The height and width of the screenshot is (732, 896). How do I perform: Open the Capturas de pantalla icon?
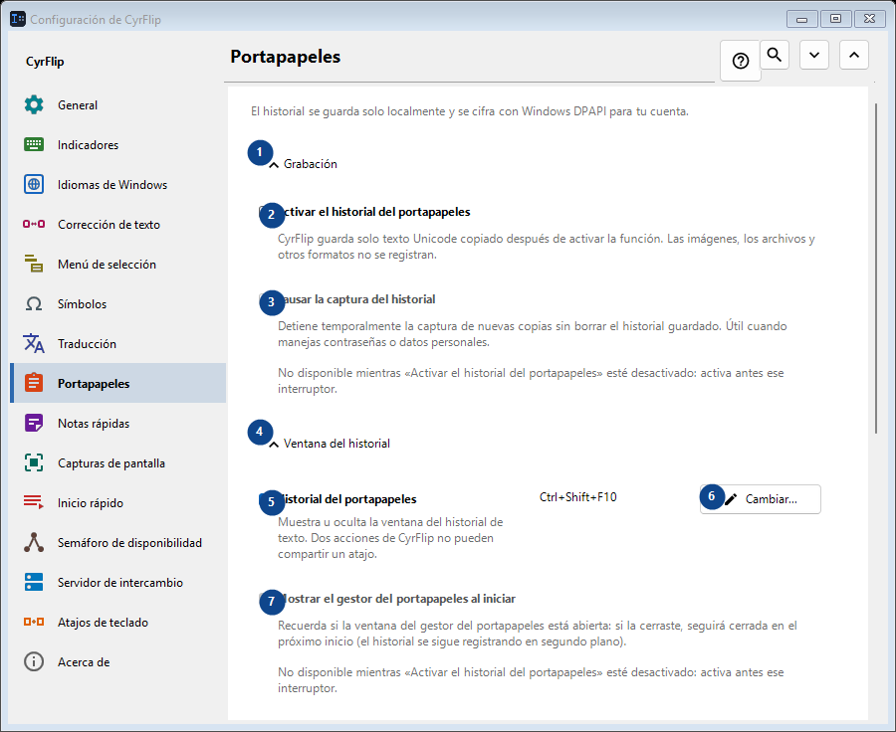tap(34, 463)
